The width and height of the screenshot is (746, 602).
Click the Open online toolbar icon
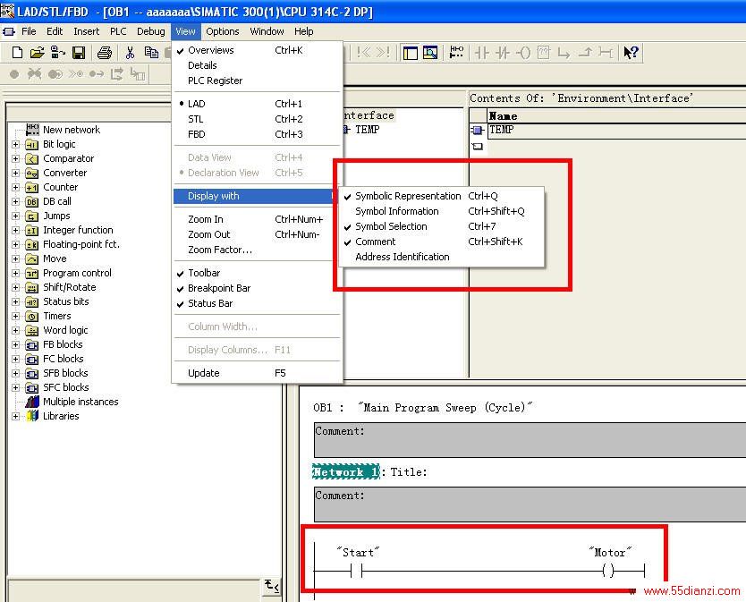(x=58, y=53)
